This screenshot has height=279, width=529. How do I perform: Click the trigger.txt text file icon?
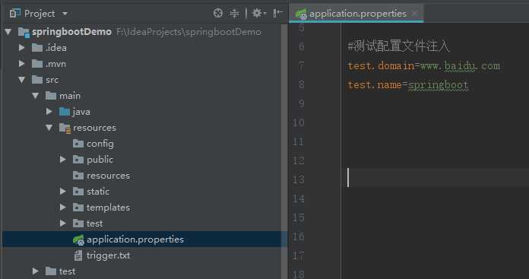point(78,255)
